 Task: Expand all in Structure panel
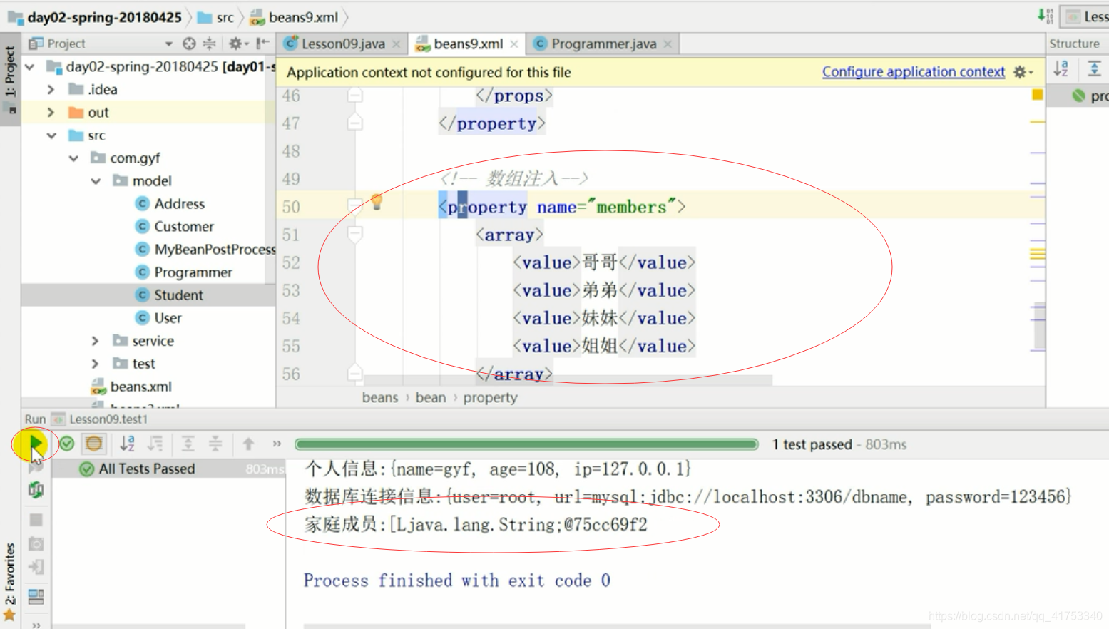click(1094, 68)
